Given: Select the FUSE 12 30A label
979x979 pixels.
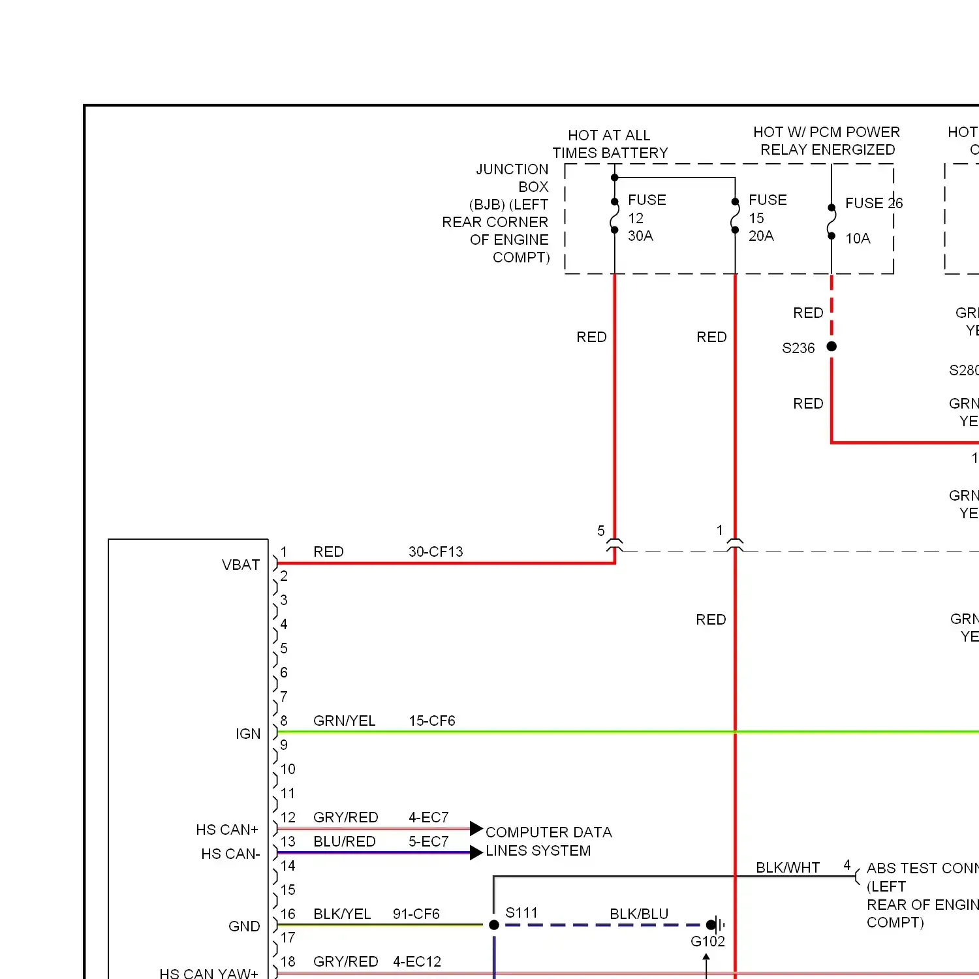Looking at the screenshot, I should point(647,218).
